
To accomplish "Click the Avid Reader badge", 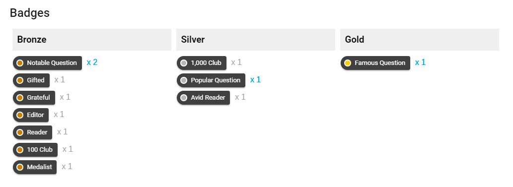I will (204, 97).
